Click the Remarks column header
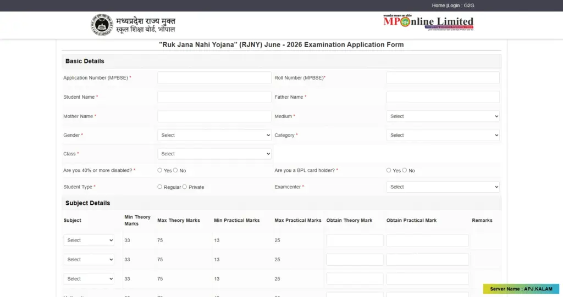 click(482, 220)
